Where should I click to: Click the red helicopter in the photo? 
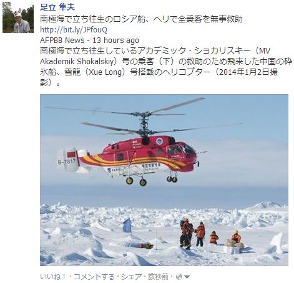[x=133, y=151]
